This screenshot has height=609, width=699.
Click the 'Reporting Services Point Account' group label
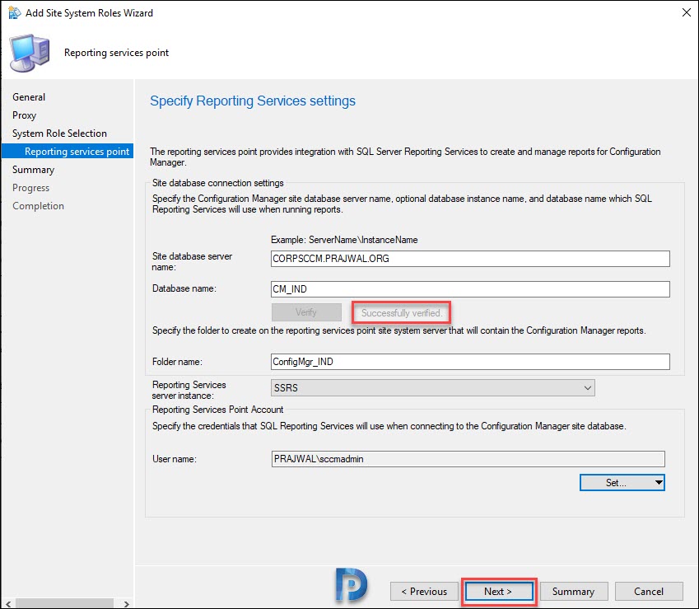pyautogui.click(x=217, y=410)
